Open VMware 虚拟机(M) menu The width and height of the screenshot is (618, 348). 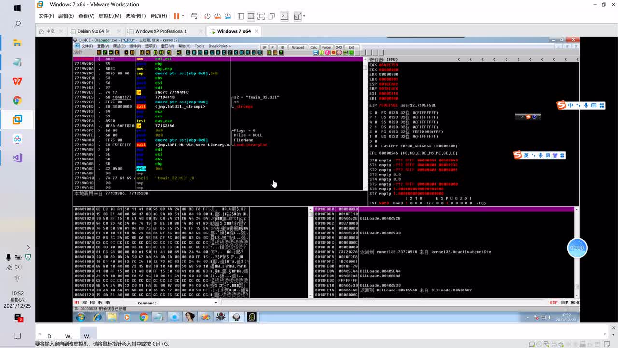point(110,16)
